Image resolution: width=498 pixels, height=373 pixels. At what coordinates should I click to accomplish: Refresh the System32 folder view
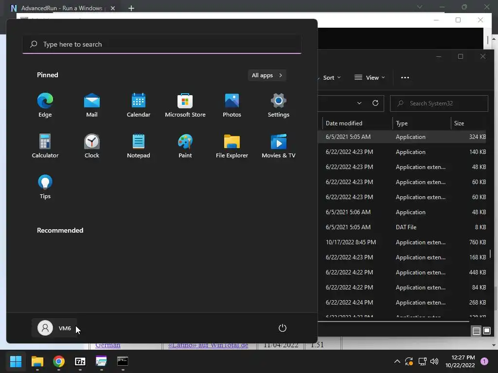[375, 103]
